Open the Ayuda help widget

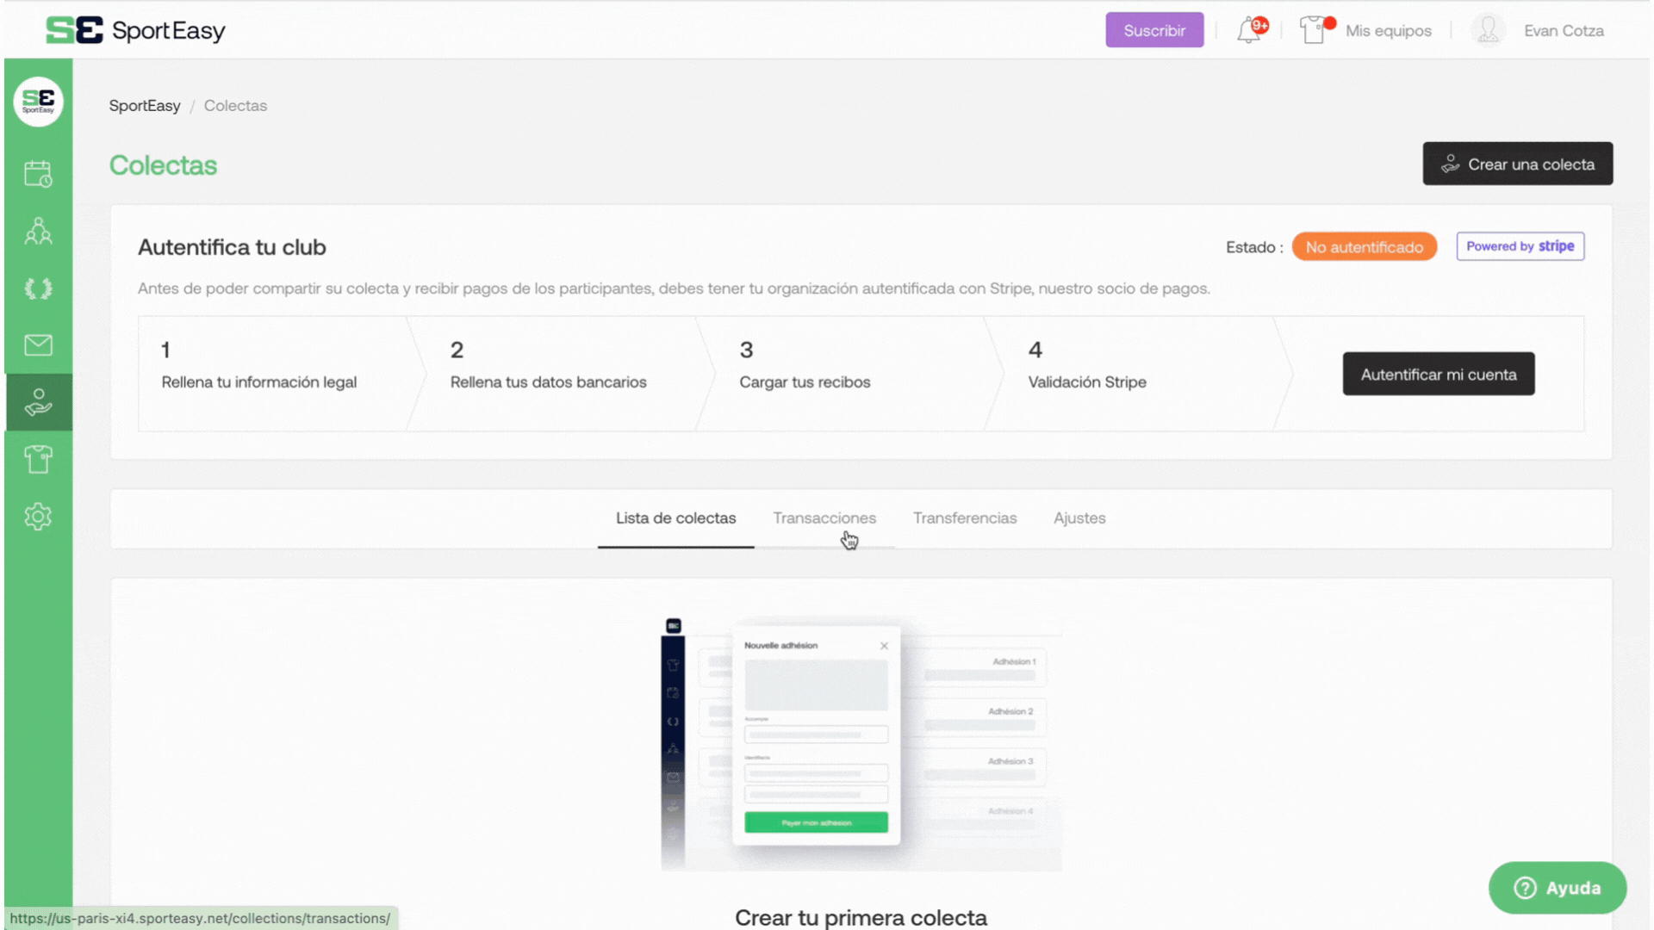[1557, 888]
